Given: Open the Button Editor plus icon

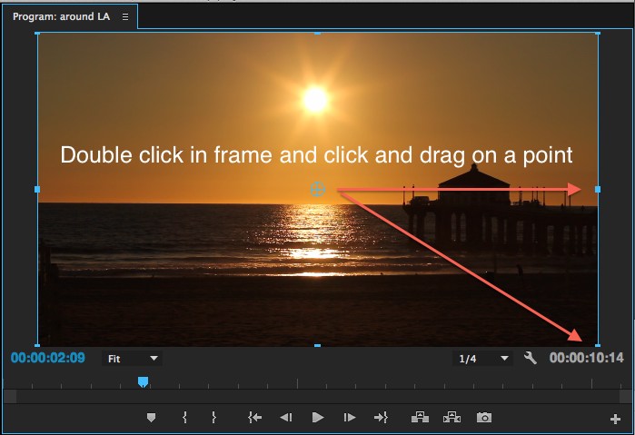Looking at the screenshot, I should click(615, 419).
